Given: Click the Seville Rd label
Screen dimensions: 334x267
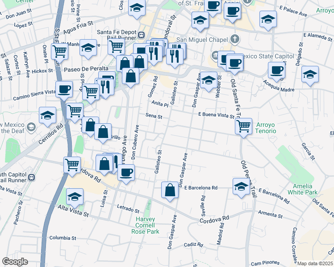Looking at the screenshot, I should coord(203,206).
